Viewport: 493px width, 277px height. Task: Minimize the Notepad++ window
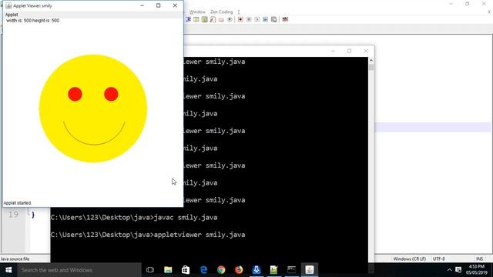pos(451,4)
